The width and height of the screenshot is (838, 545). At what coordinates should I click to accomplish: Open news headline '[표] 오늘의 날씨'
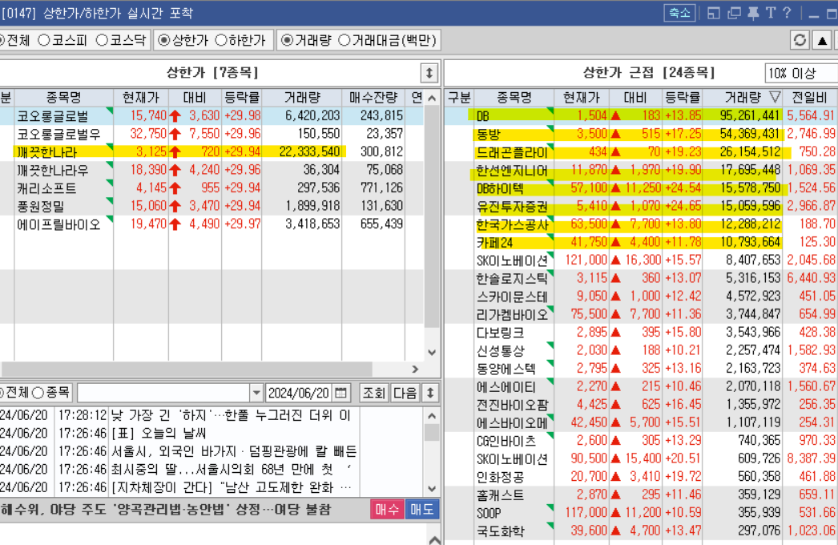click(x=159, y=434)
